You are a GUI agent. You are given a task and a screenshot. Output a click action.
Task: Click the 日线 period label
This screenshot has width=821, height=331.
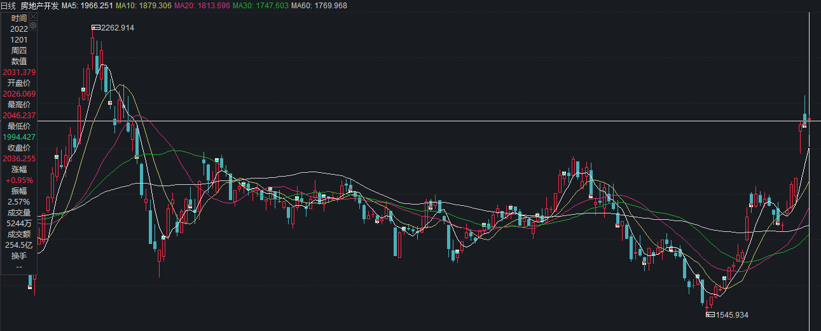point(8,5)
